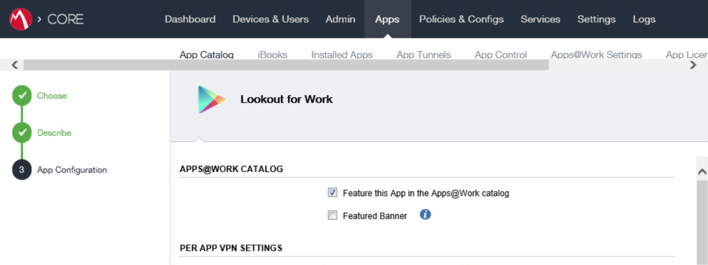
Task: Switch to App Tunnels tab
Action: [424, 55]
